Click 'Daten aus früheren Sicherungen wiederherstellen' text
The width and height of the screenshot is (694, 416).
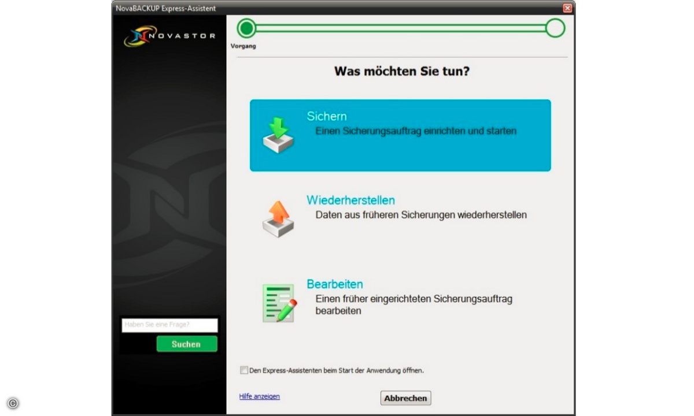[421, 215]
